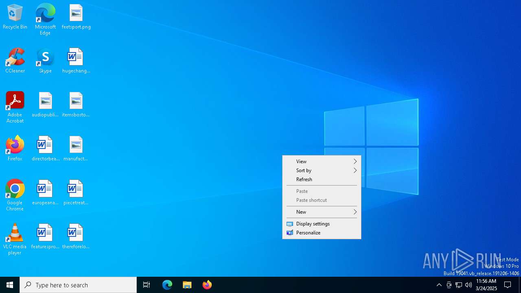Select the featurespro... Word document
The image size is (521, 293).
point(45,237)
